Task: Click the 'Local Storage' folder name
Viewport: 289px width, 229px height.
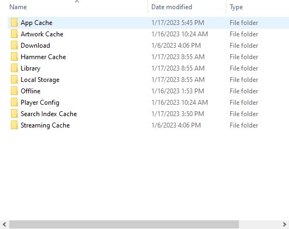Action: coord(40,80)
